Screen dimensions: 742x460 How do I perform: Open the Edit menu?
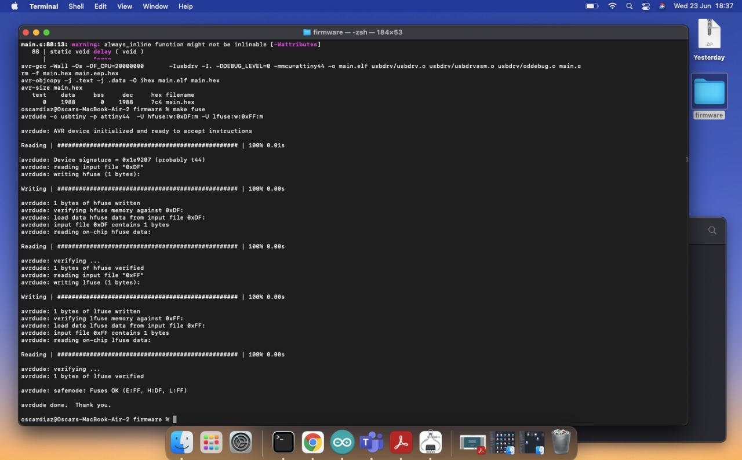pos(101,6)
